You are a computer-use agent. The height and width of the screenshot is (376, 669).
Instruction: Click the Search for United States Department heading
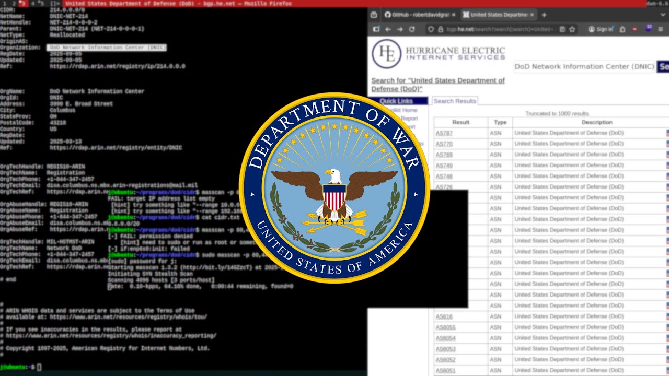438,85
